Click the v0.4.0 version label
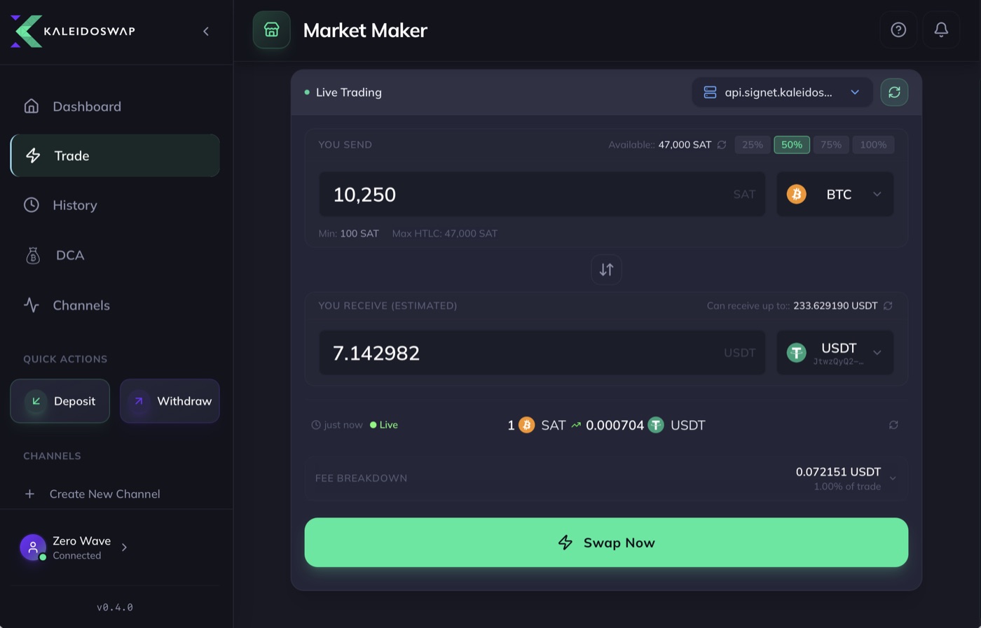 coord(115,608)
